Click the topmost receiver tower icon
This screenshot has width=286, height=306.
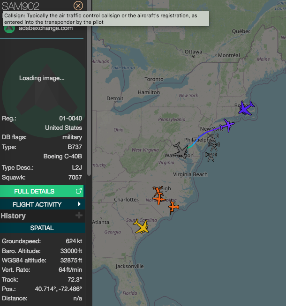click(212, 138)
